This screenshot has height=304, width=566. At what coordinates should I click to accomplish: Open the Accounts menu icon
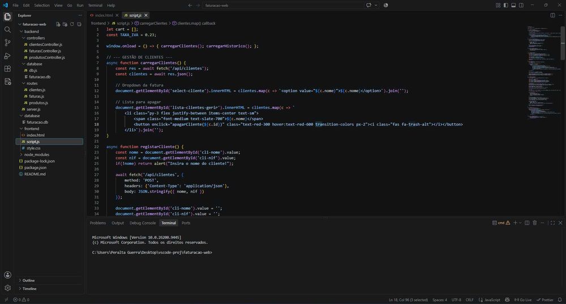(x=7, y=275)
